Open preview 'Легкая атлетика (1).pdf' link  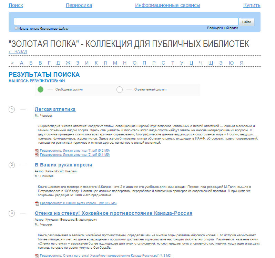click(75, 151)
